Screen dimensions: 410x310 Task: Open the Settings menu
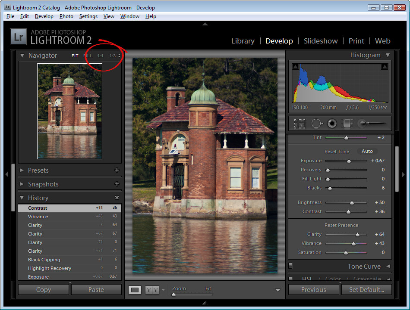[88, 16]
